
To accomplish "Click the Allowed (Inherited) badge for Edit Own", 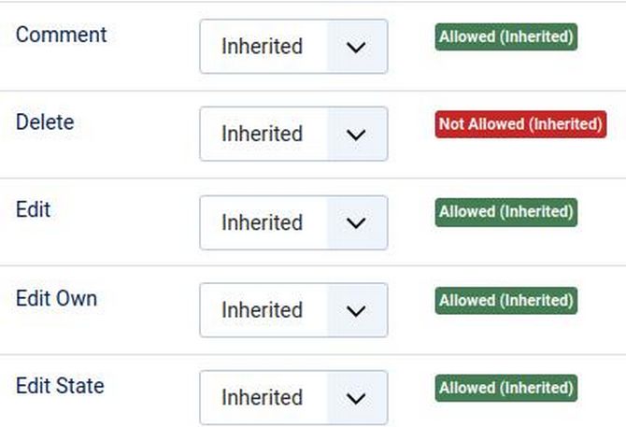I will tap(505, 300).
